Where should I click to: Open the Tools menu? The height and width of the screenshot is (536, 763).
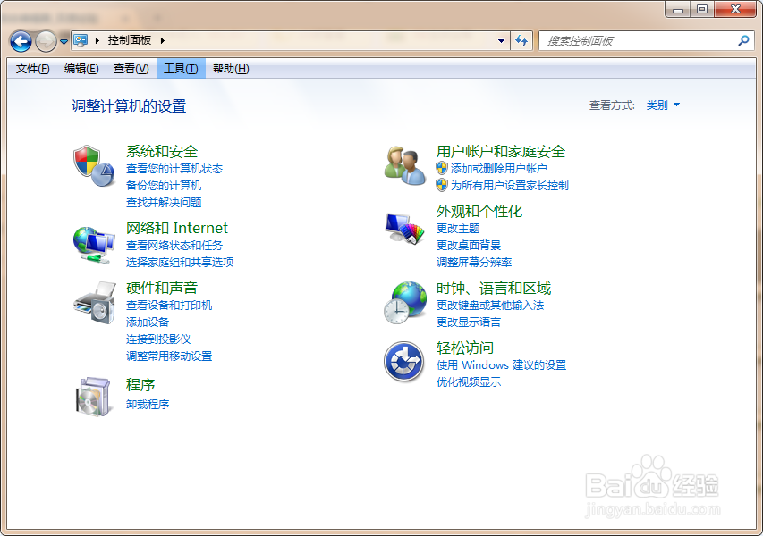[180, 69]
